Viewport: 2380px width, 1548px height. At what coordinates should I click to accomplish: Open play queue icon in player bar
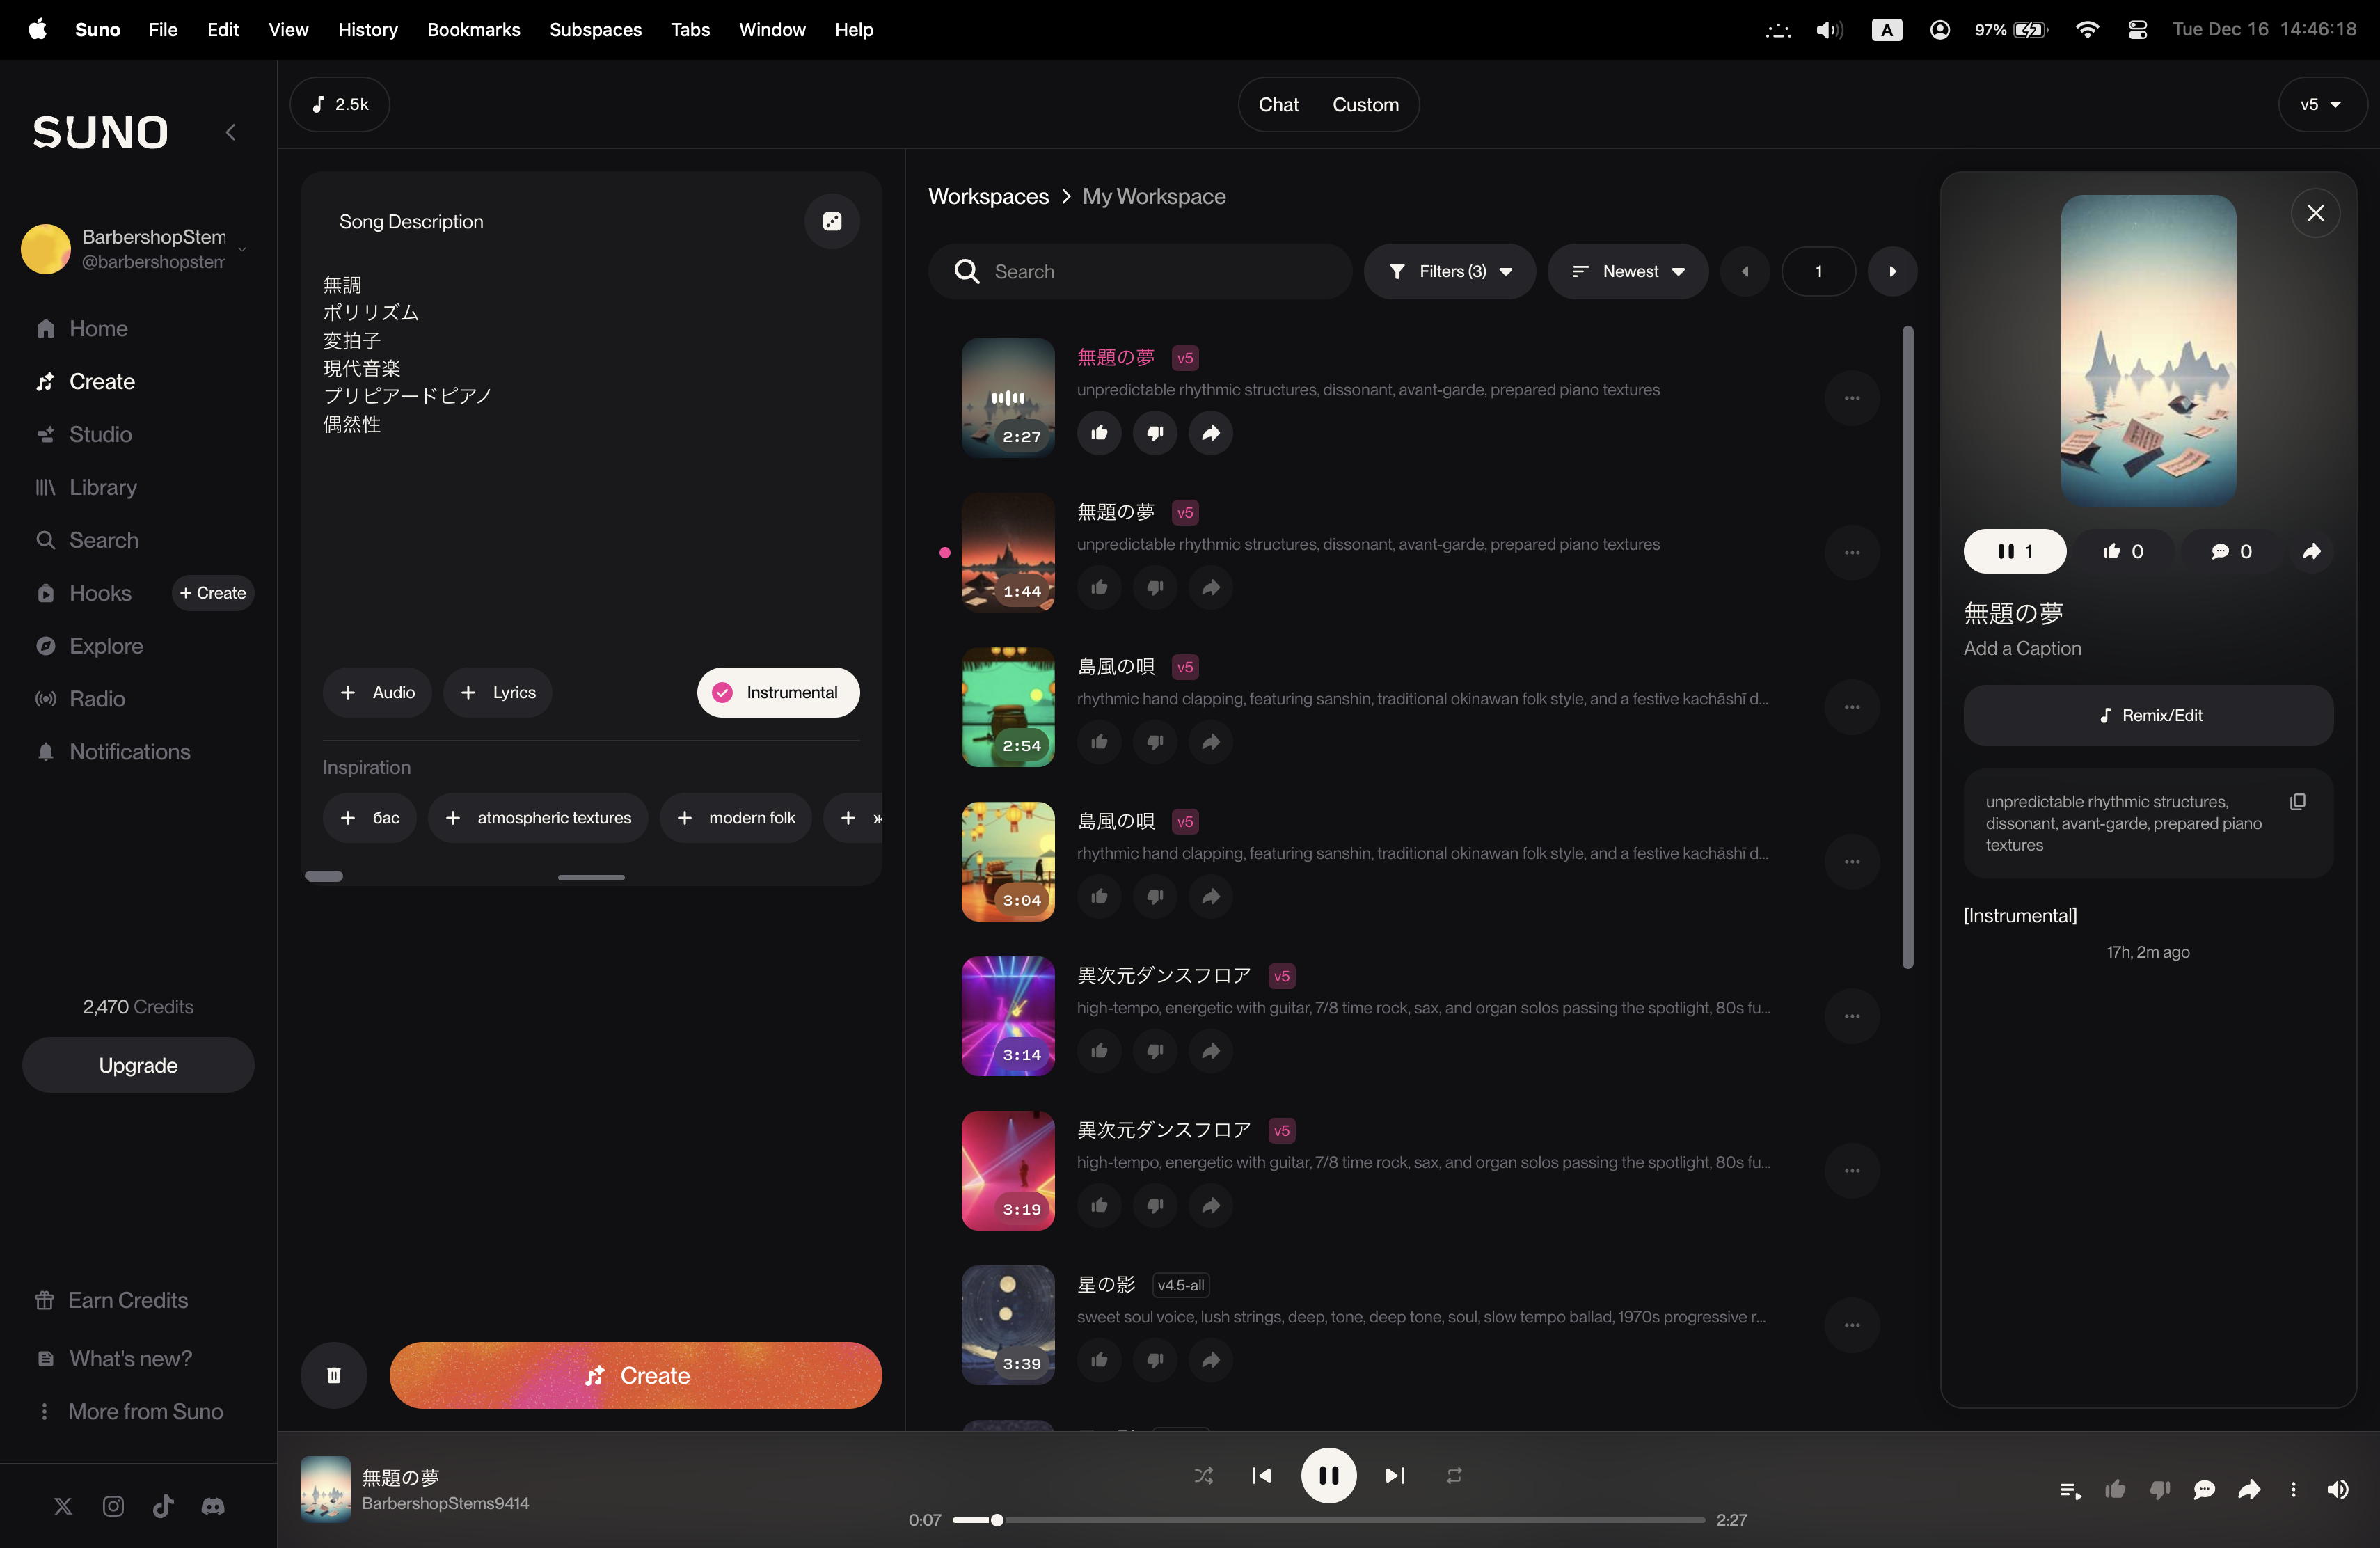click(x=2070, y=1490)
